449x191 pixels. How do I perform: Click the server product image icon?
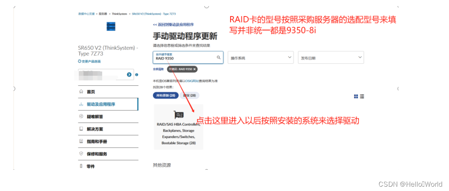(x=111, y=26)
